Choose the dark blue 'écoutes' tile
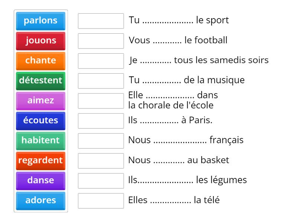The height and width of the screenshot is (222, 297). (40, 121)
